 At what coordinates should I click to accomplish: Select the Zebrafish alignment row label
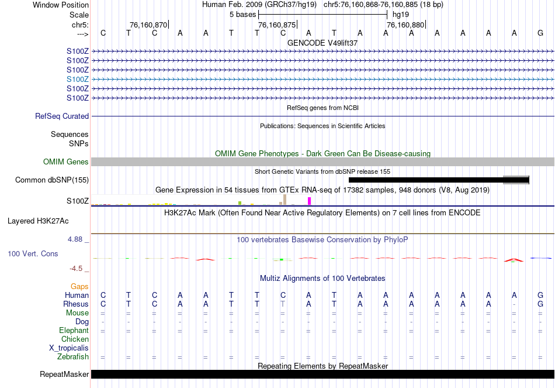[x=73, y=357]
